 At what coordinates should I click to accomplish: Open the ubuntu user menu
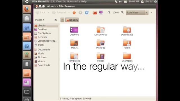pos(147,2)
